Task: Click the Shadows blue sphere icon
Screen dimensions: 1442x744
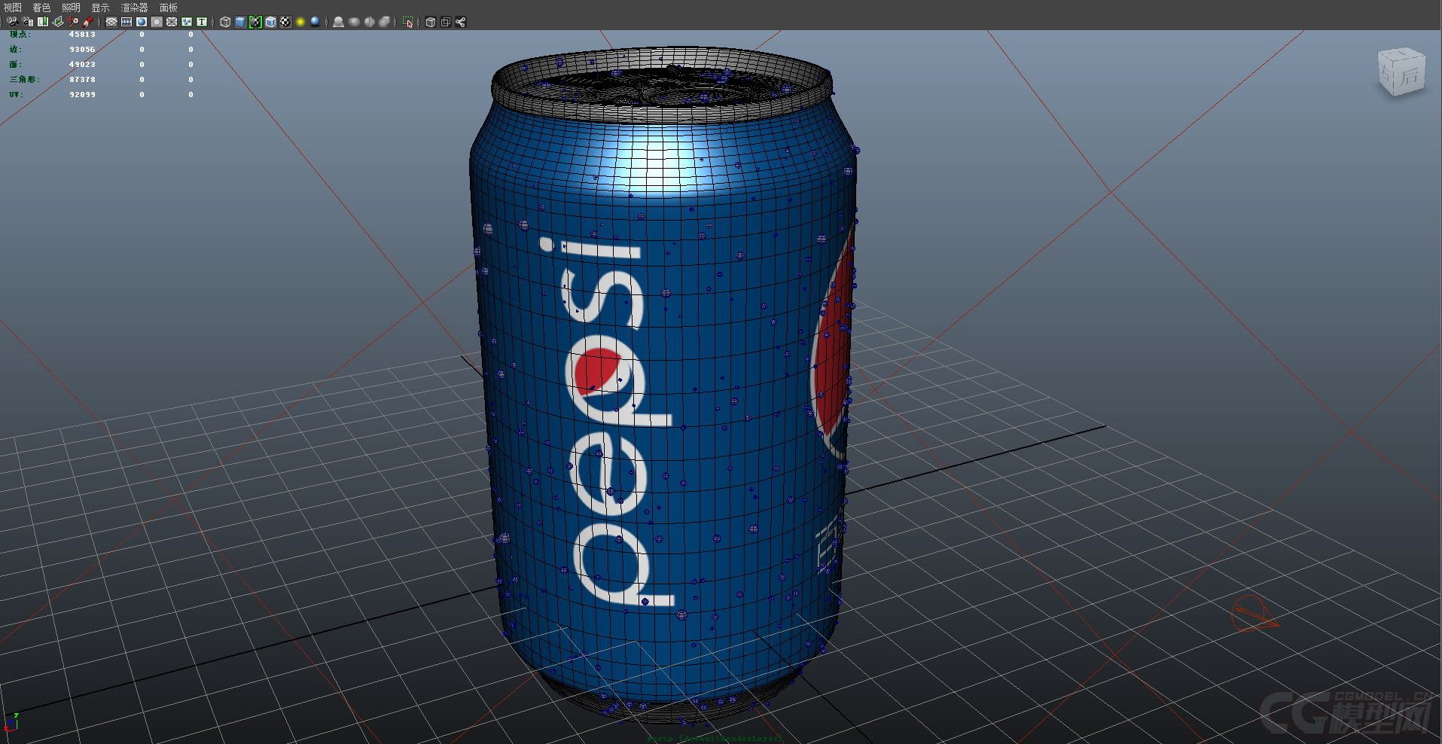Action: pos(315,22)
